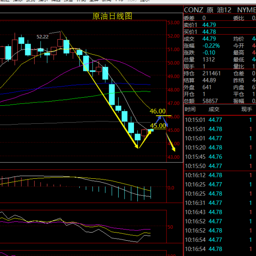Click the 均价 label
The image size is (256, 256).
pos(239,39)
